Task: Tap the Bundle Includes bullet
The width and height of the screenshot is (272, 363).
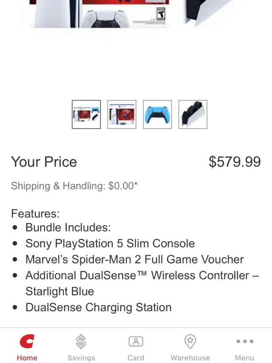Action: pos(68,228)
